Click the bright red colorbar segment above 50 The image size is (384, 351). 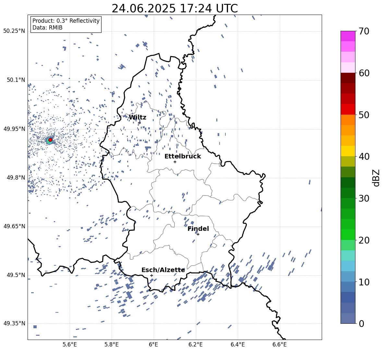[x=348, y=109]
